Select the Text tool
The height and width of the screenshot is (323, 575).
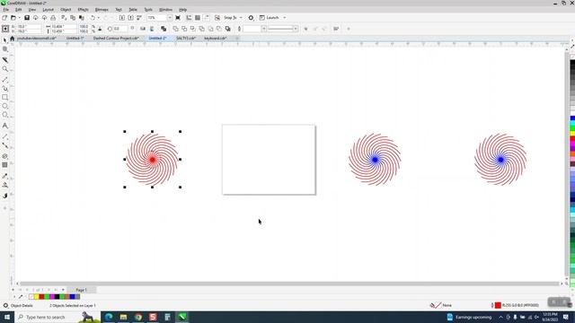pos(5,126)
